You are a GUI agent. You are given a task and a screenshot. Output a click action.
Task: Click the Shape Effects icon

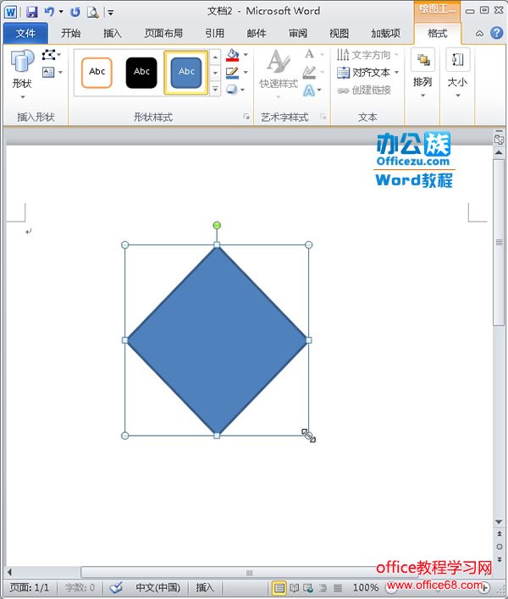click(x=232, y=90)
